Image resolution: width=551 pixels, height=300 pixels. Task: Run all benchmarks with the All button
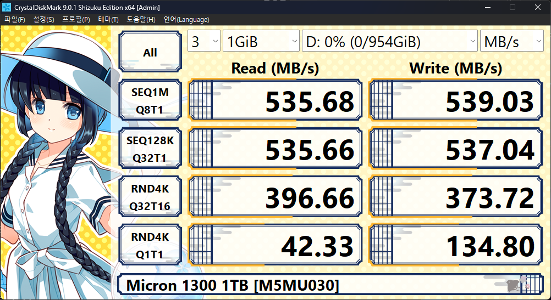point(150,53)
